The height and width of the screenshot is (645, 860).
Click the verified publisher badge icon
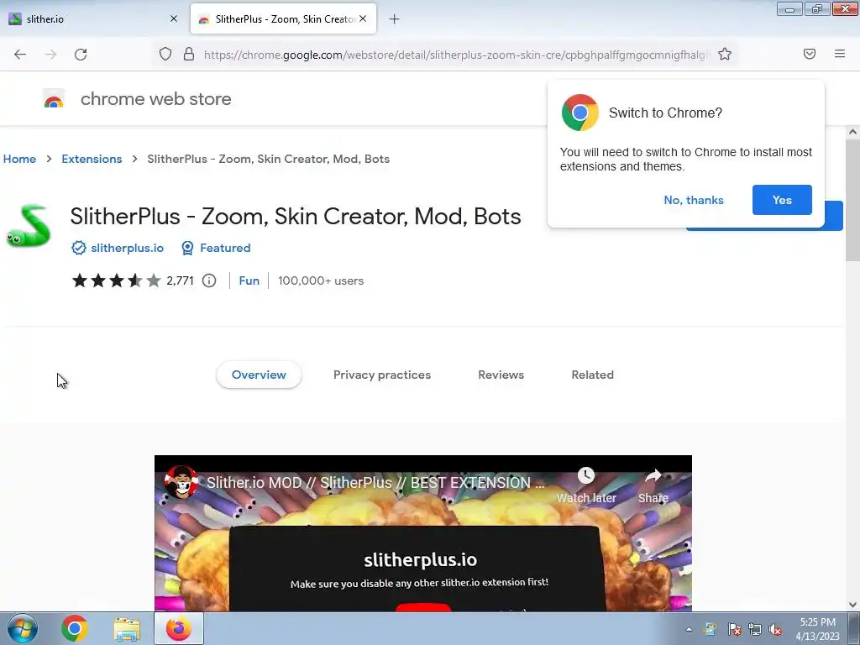tap(78, 248)
